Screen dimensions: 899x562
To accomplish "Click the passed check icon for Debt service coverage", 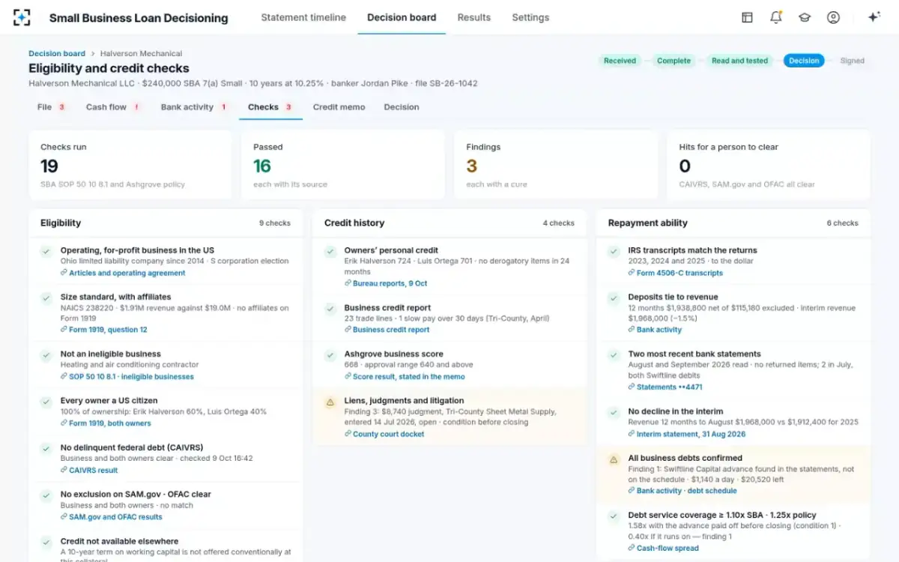I will click(x=614, y=516).
